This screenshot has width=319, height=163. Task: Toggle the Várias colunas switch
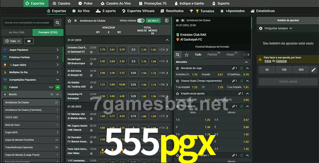pos(140,20)
